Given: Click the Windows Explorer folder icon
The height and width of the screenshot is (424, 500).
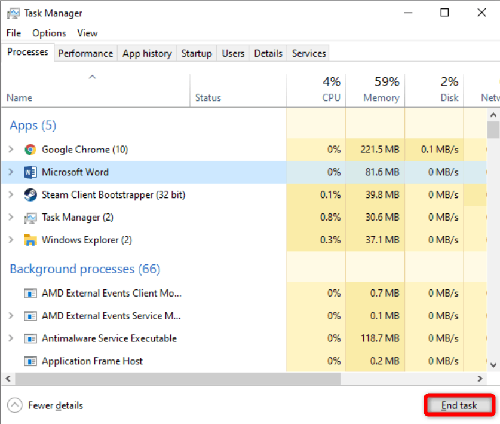Looking at the screenshot, I should [x=30, y=240].
